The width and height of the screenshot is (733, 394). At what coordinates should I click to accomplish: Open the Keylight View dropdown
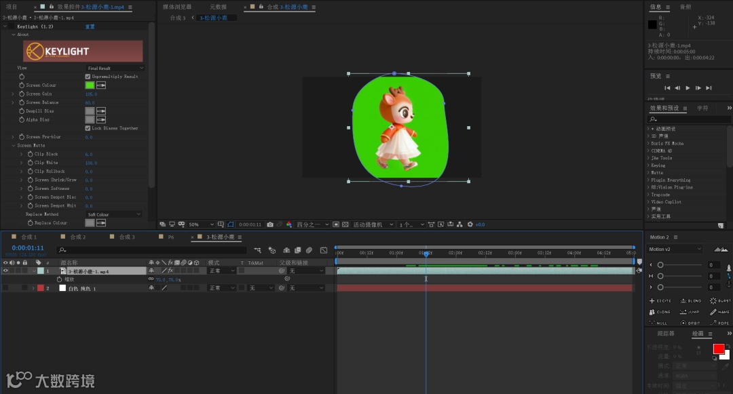[115, 68]
